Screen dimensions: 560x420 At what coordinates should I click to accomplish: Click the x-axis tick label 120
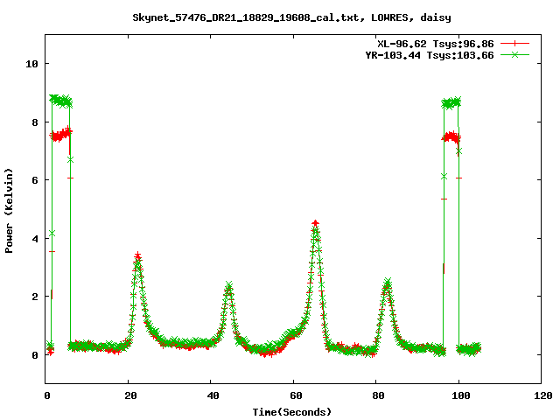coord(543,395)
